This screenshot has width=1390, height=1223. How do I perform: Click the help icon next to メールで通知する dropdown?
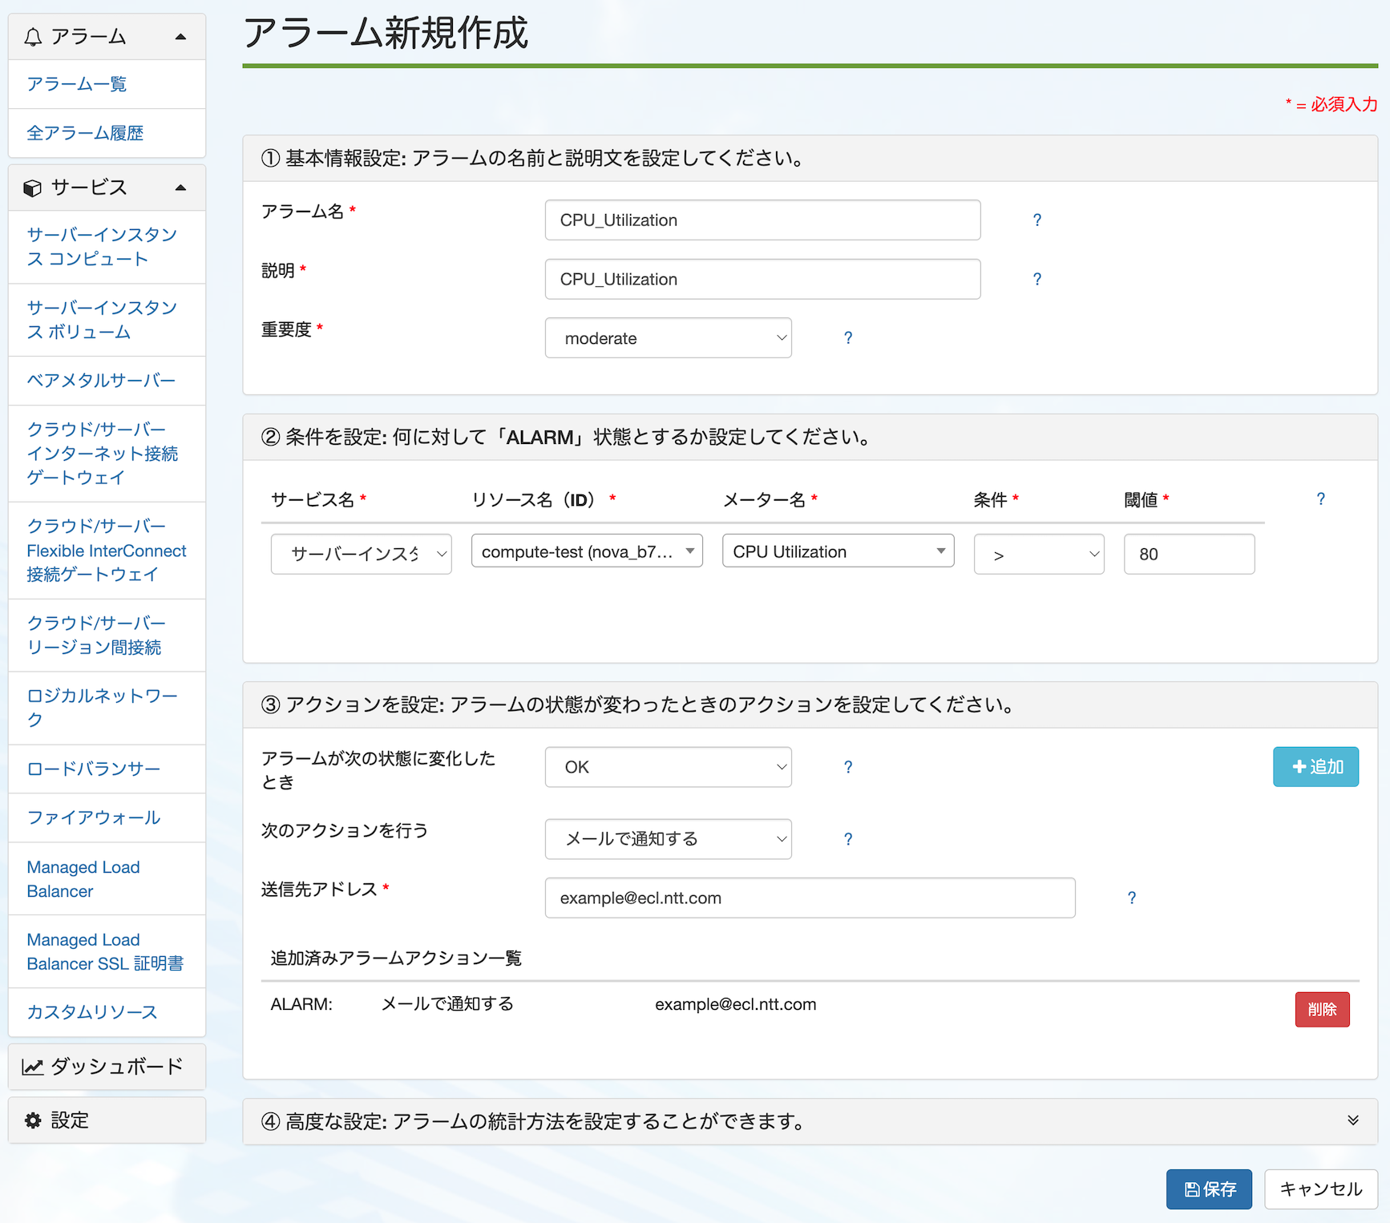pyautogui.click(x=847, y=839)
